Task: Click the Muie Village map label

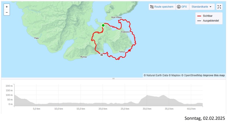Action: click(x=117, y=17)
